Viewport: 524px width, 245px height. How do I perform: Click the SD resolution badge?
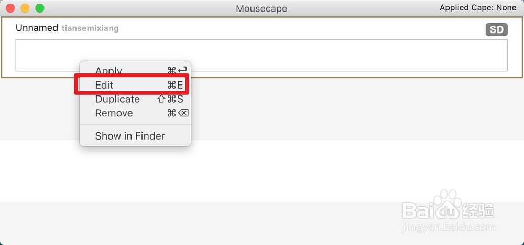(497, 30)
